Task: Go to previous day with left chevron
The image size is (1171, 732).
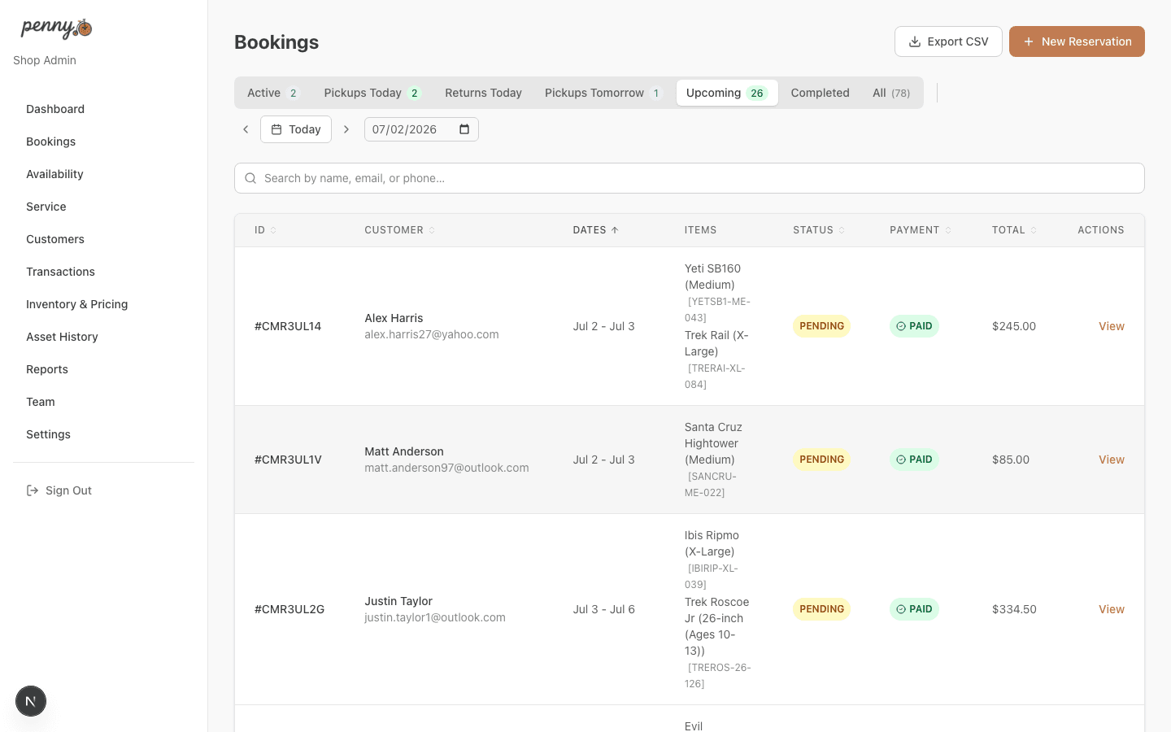Action: click(246, 129)
